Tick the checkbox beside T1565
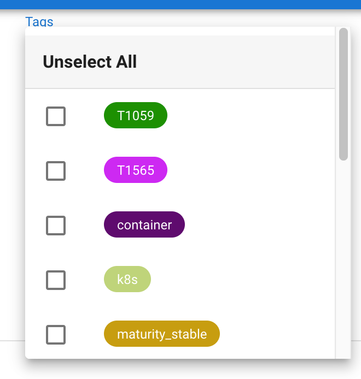 click(56, 171)
